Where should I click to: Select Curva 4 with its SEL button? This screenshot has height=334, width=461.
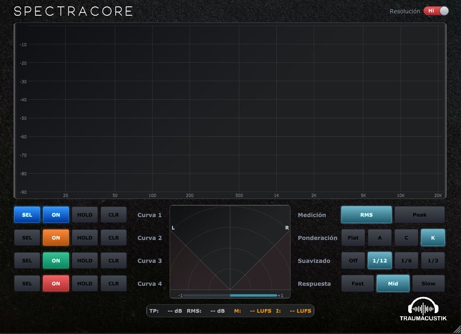27,283
